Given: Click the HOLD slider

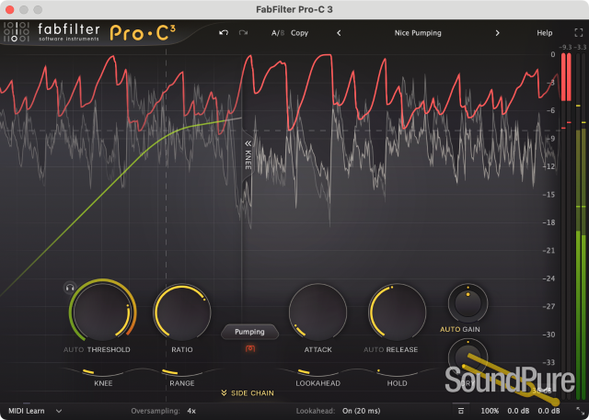Looking at the screenshot, I should pos(397,372).
